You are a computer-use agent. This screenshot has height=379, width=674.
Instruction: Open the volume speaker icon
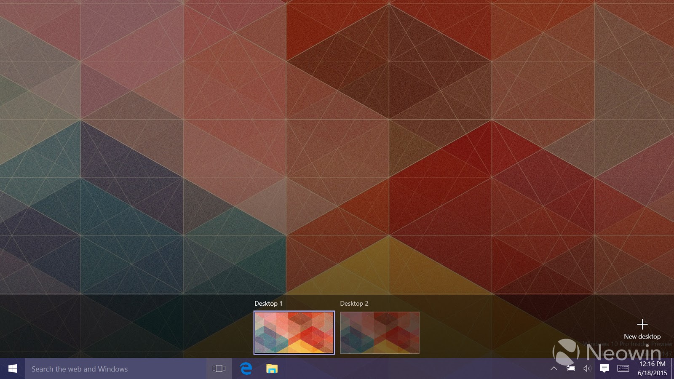[x=587, y=368]
